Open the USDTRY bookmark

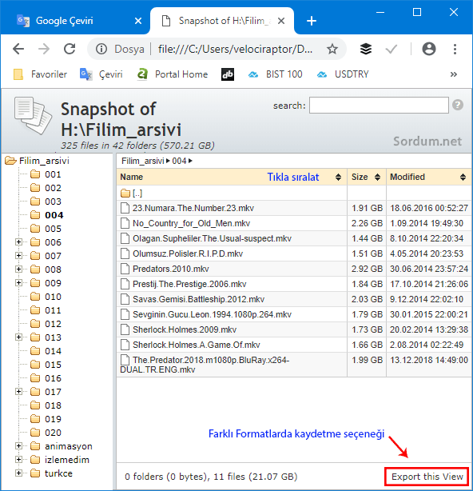pyautogui.click(x=343, y=74)
